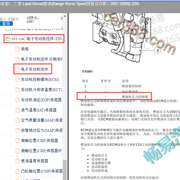Click the tree panel scrollbar thumb
180x180 pixels.
65,170
